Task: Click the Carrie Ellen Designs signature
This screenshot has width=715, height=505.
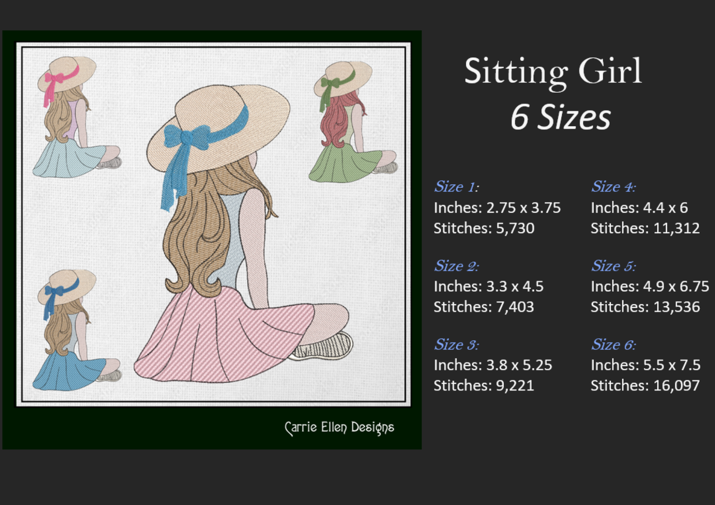Action: 339,428
